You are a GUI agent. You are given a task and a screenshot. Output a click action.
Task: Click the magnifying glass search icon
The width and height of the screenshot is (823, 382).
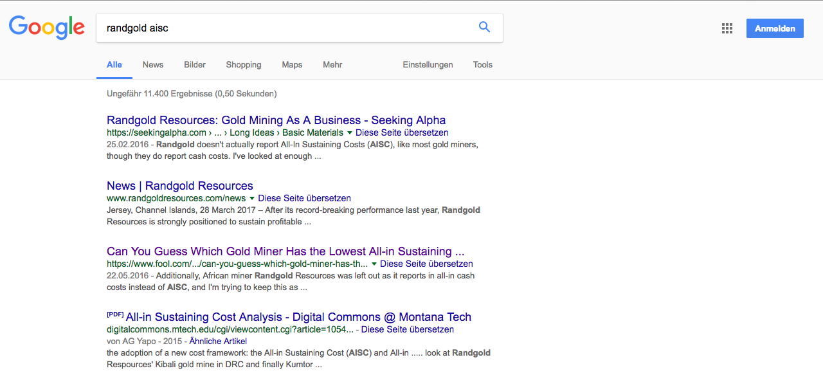point(484,27)
